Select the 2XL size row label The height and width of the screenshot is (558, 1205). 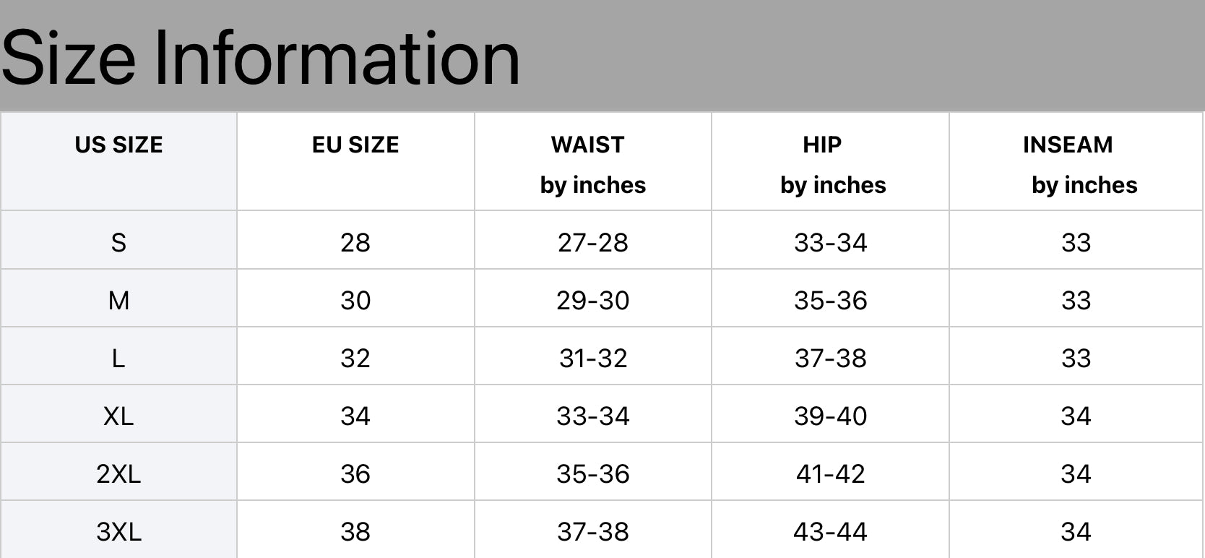pyautogui.click(x=119, y=474)
